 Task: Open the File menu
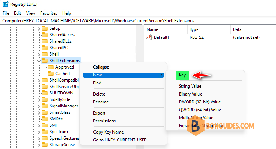[6, 13]
